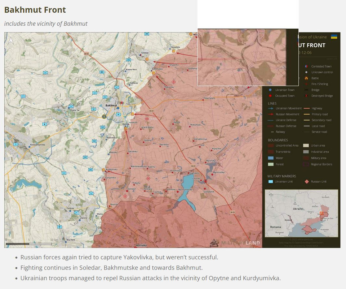Viewport: 346px width, 289px height.
Task: Click the MILITARY MARKERS legend heading
Action: point(282,176)
